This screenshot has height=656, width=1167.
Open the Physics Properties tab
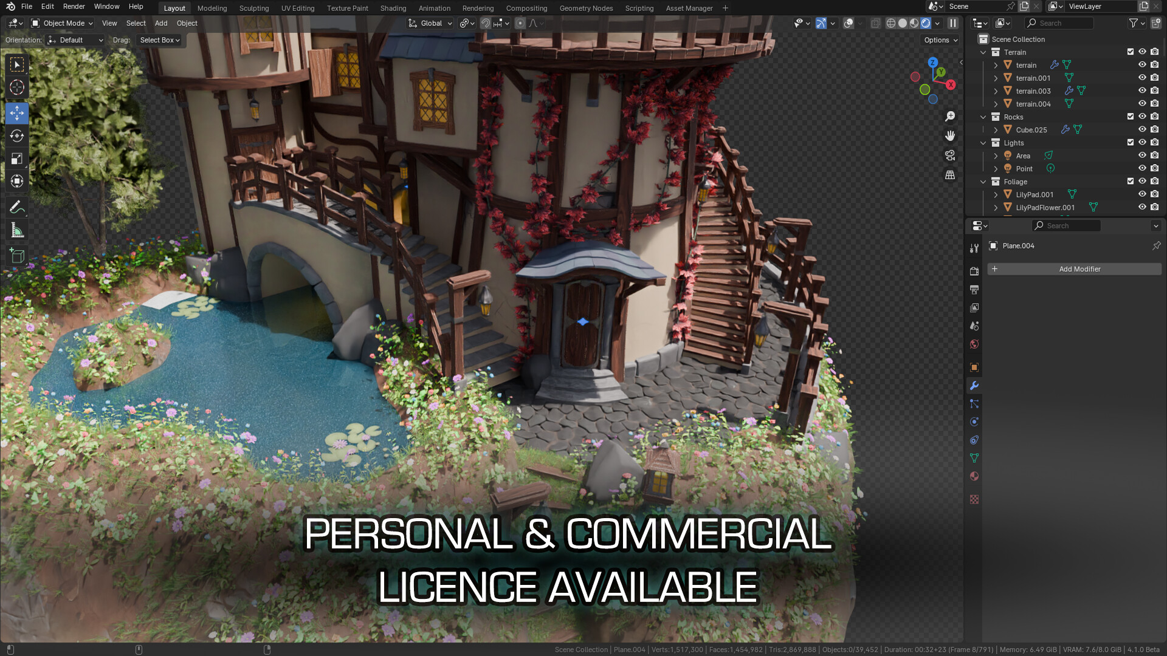click(x=974, y=422)
